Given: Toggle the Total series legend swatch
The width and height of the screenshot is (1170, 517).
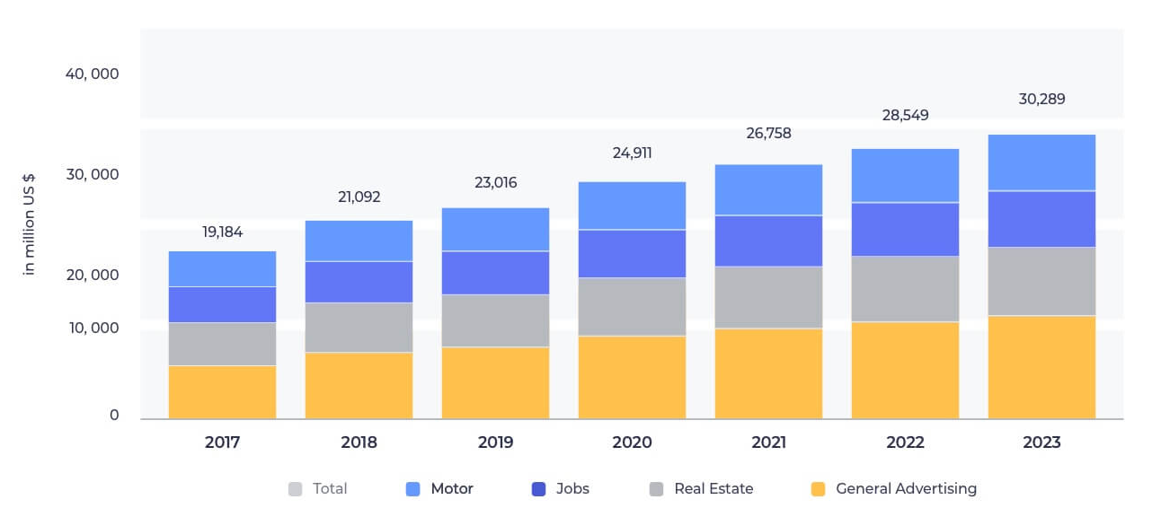Looking at the screenshot, I should (296, 489).
